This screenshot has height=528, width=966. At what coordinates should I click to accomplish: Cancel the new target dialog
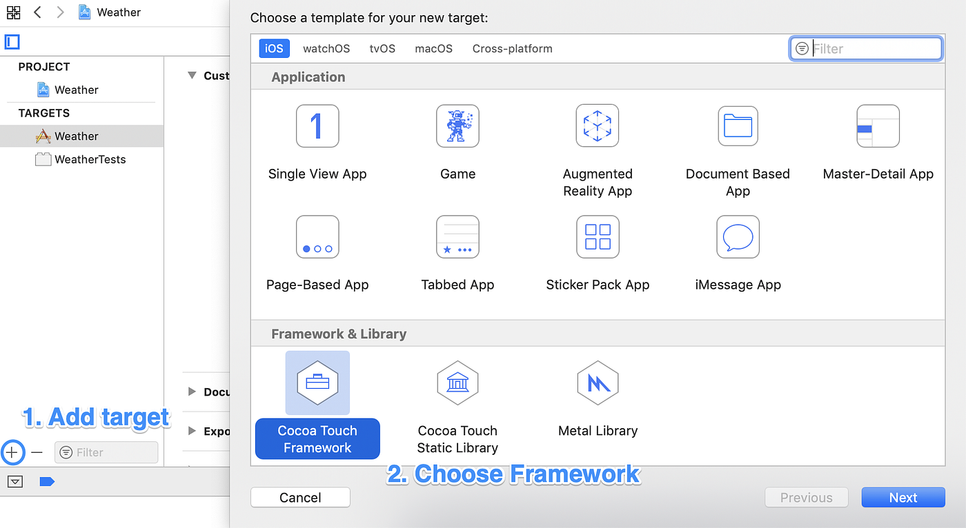(x=300, y=497)
